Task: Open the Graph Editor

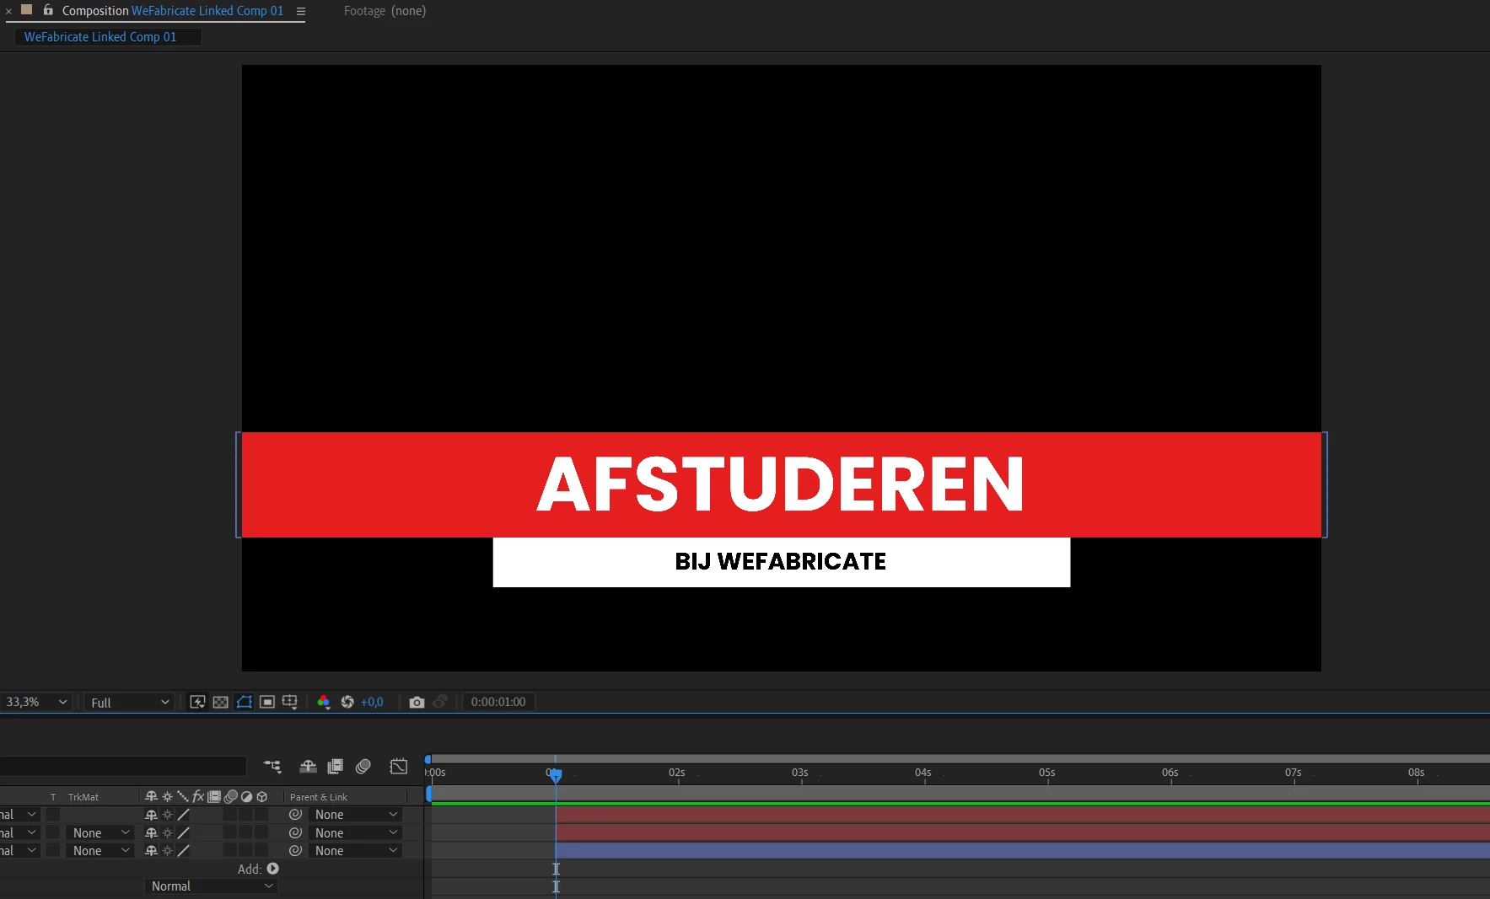Action: pos(399,766)
